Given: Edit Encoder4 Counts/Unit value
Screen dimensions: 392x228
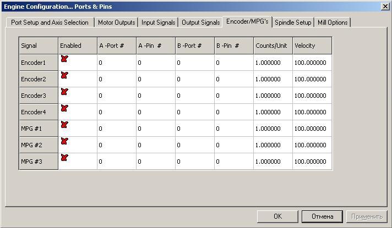Looking at the screenshot, I should point(273,112).
